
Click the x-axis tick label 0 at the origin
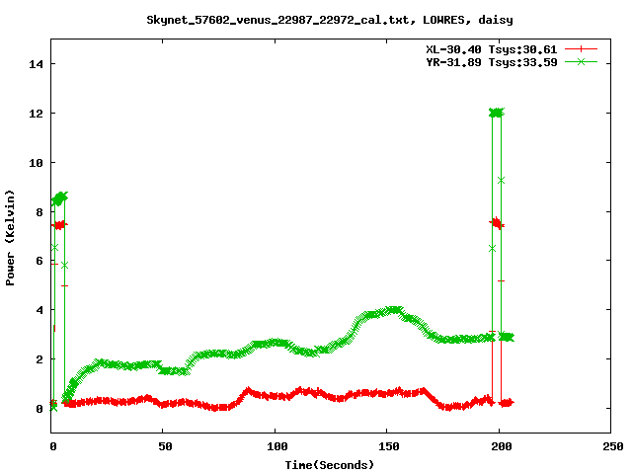(x=53, y=446)
